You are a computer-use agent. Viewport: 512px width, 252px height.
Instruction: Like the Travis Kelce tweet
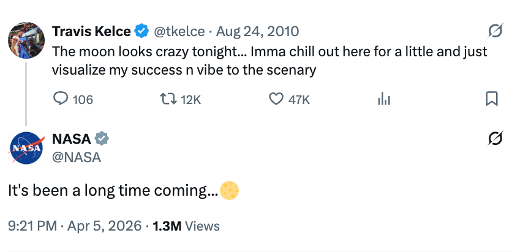click(x=277, y=99)
